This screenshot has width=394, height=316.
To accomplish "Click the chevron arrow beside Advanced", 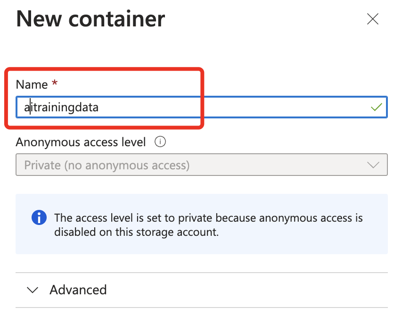I will (x=33, y=290).
